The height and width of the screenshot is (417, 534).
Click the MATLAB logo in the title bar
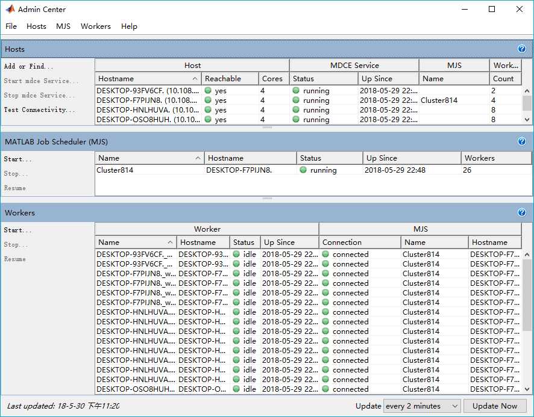coord(10,9)
